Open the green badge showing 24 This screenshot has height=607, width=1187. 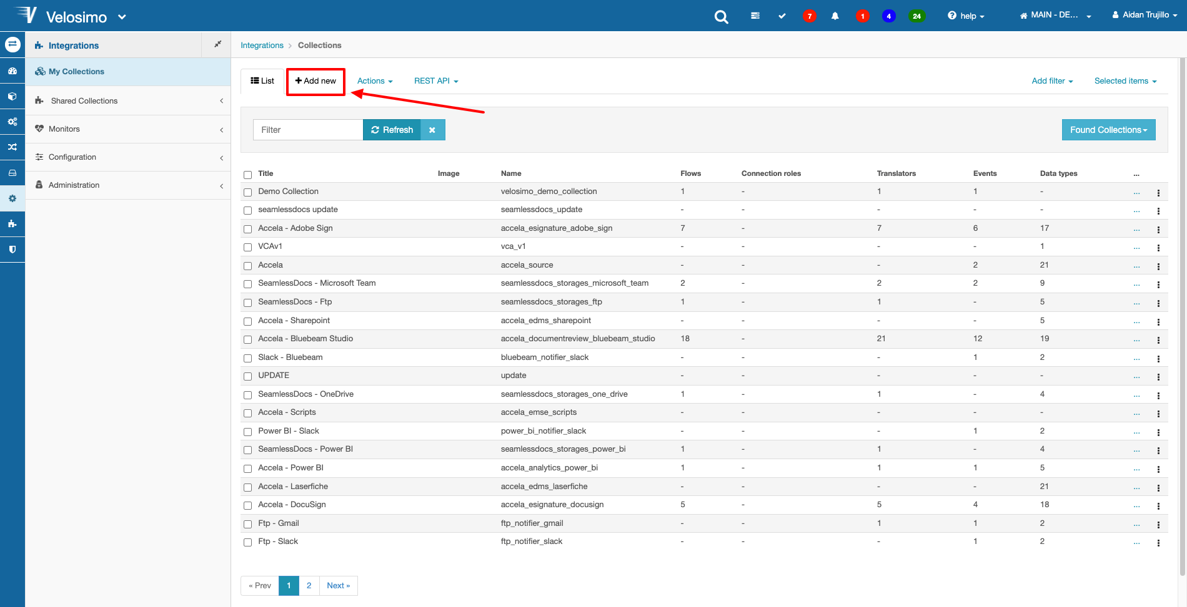click(916, 16)
